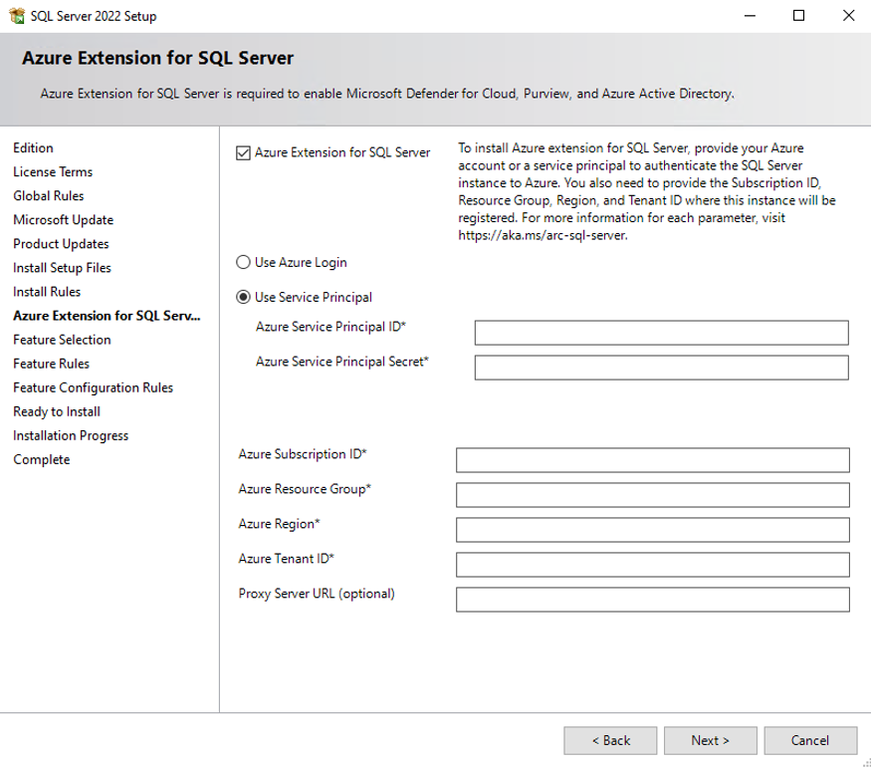Click the Feature Configuration Rules step

[94, 387]
